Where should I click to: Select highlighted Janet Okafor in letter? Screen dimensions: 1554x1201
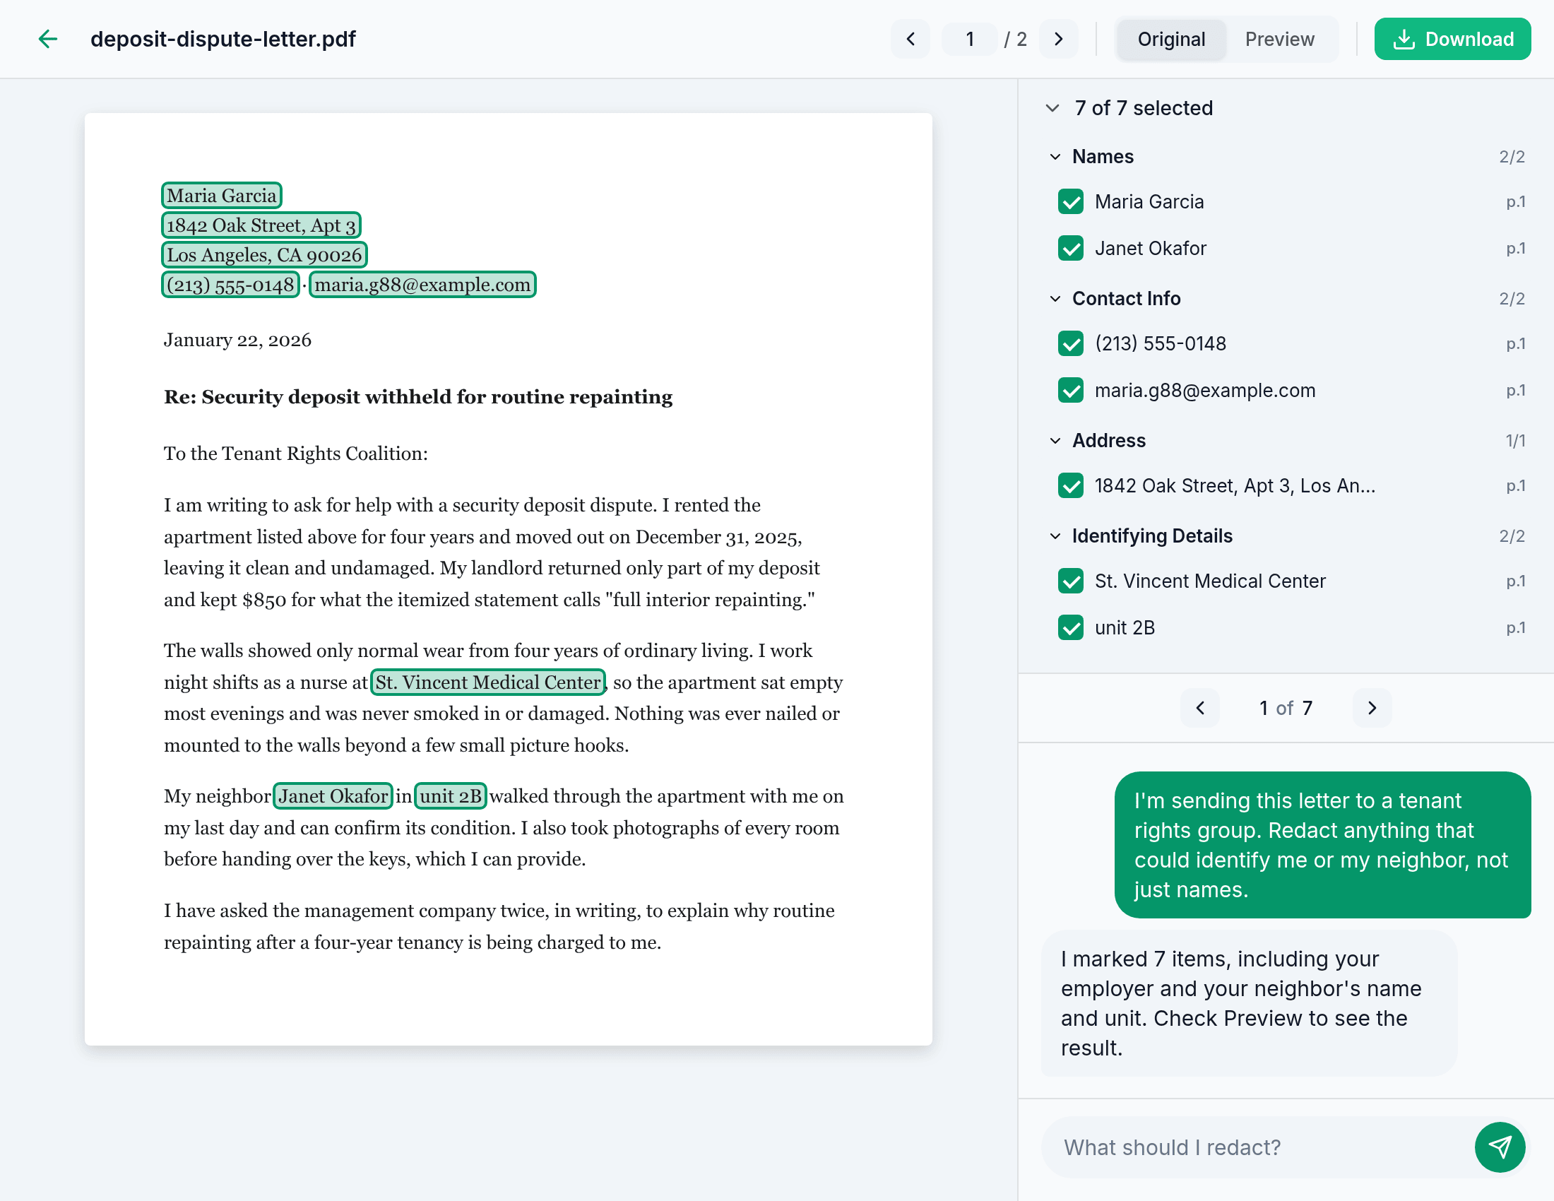[333, 796]
